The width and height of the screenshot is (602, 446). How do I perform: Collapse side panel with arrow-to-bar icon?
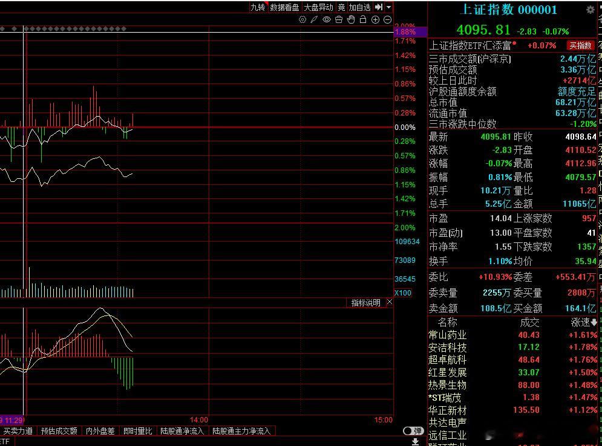(379, 7)
